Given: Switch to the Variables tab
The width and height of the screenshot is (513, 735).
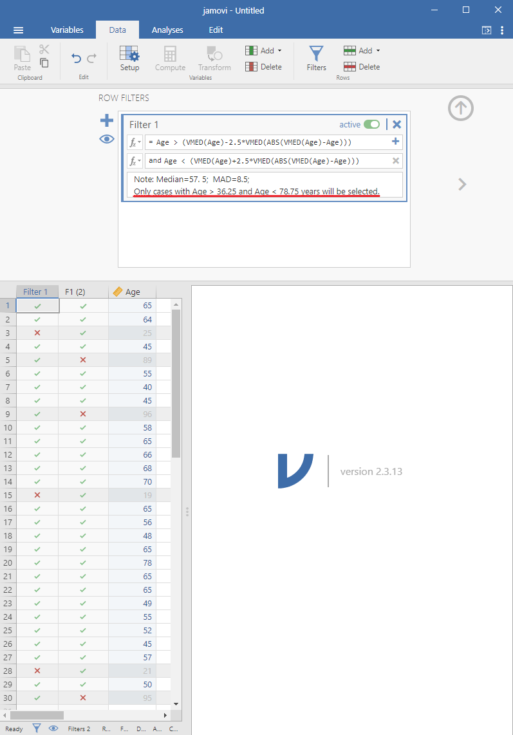Looking at the screenshot, I should [67, 30].
